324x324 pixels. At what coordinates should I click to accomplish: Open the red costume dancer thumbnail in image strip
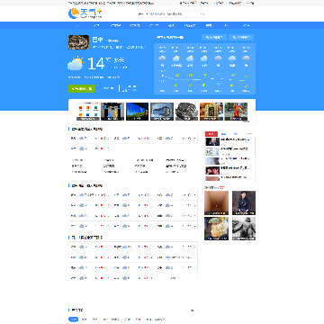point(236,112)
